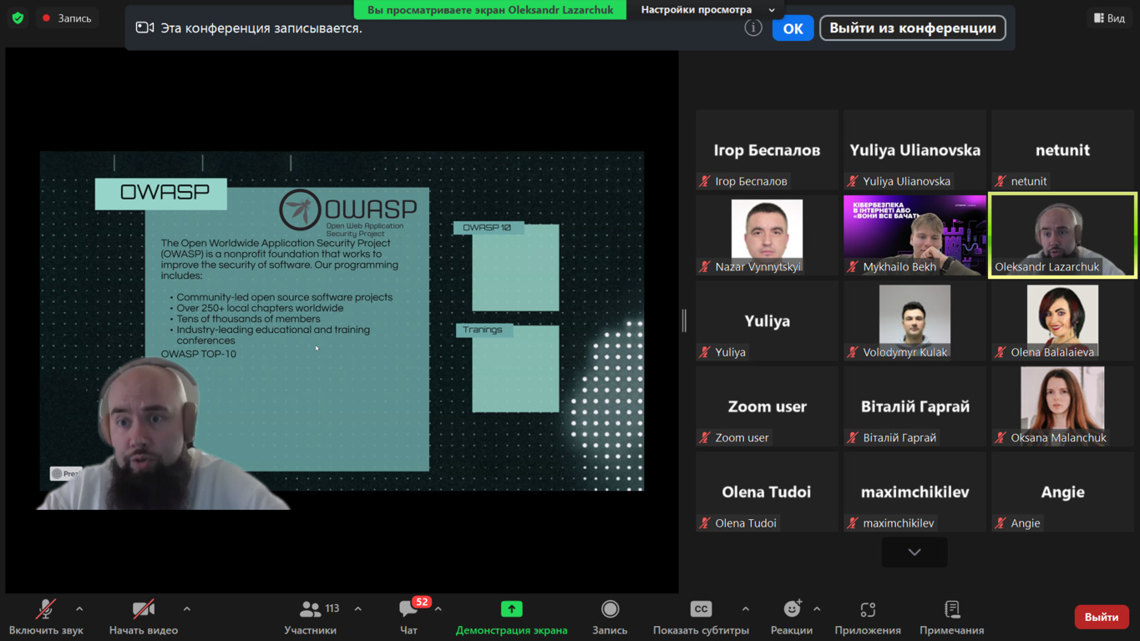Click muted mic icon on Nazar Vynnytskyi tile
The image size is (1140, 641).
(x=705, y=266)
